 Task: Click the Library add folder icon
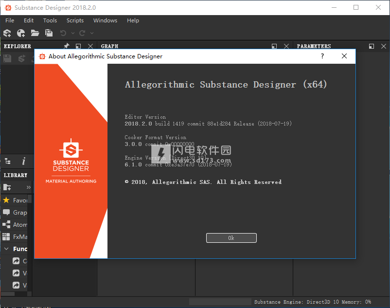[x=7, y=187]
